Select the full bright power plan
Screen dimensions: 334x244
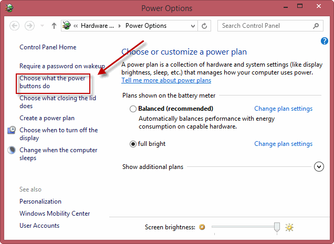[x=133, y=144]
